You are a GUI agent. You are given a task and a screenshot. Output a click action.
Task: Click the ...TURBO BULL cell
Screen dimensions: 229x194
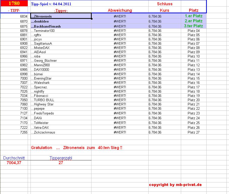61,100
